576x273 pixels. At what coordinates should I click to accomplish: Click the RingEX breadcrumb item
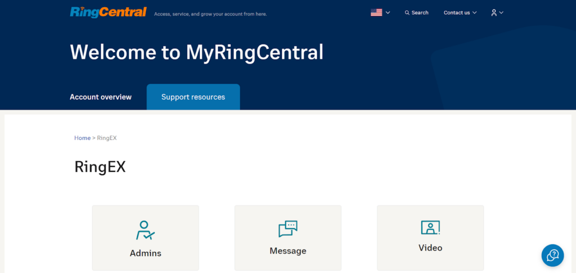pos(107,138)
